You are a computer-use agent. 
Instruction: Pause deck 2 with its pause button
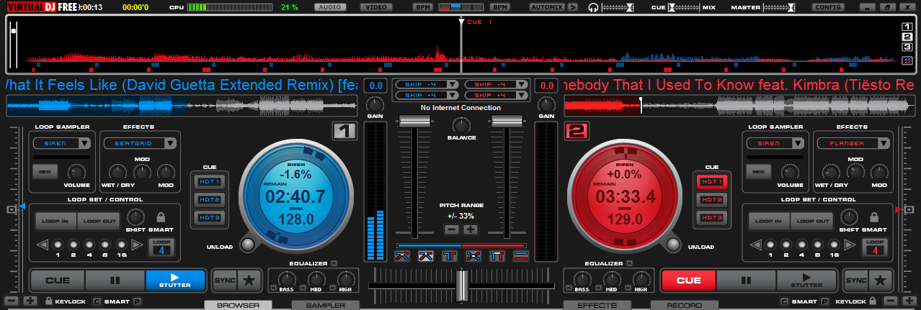(x=746, y=281)
